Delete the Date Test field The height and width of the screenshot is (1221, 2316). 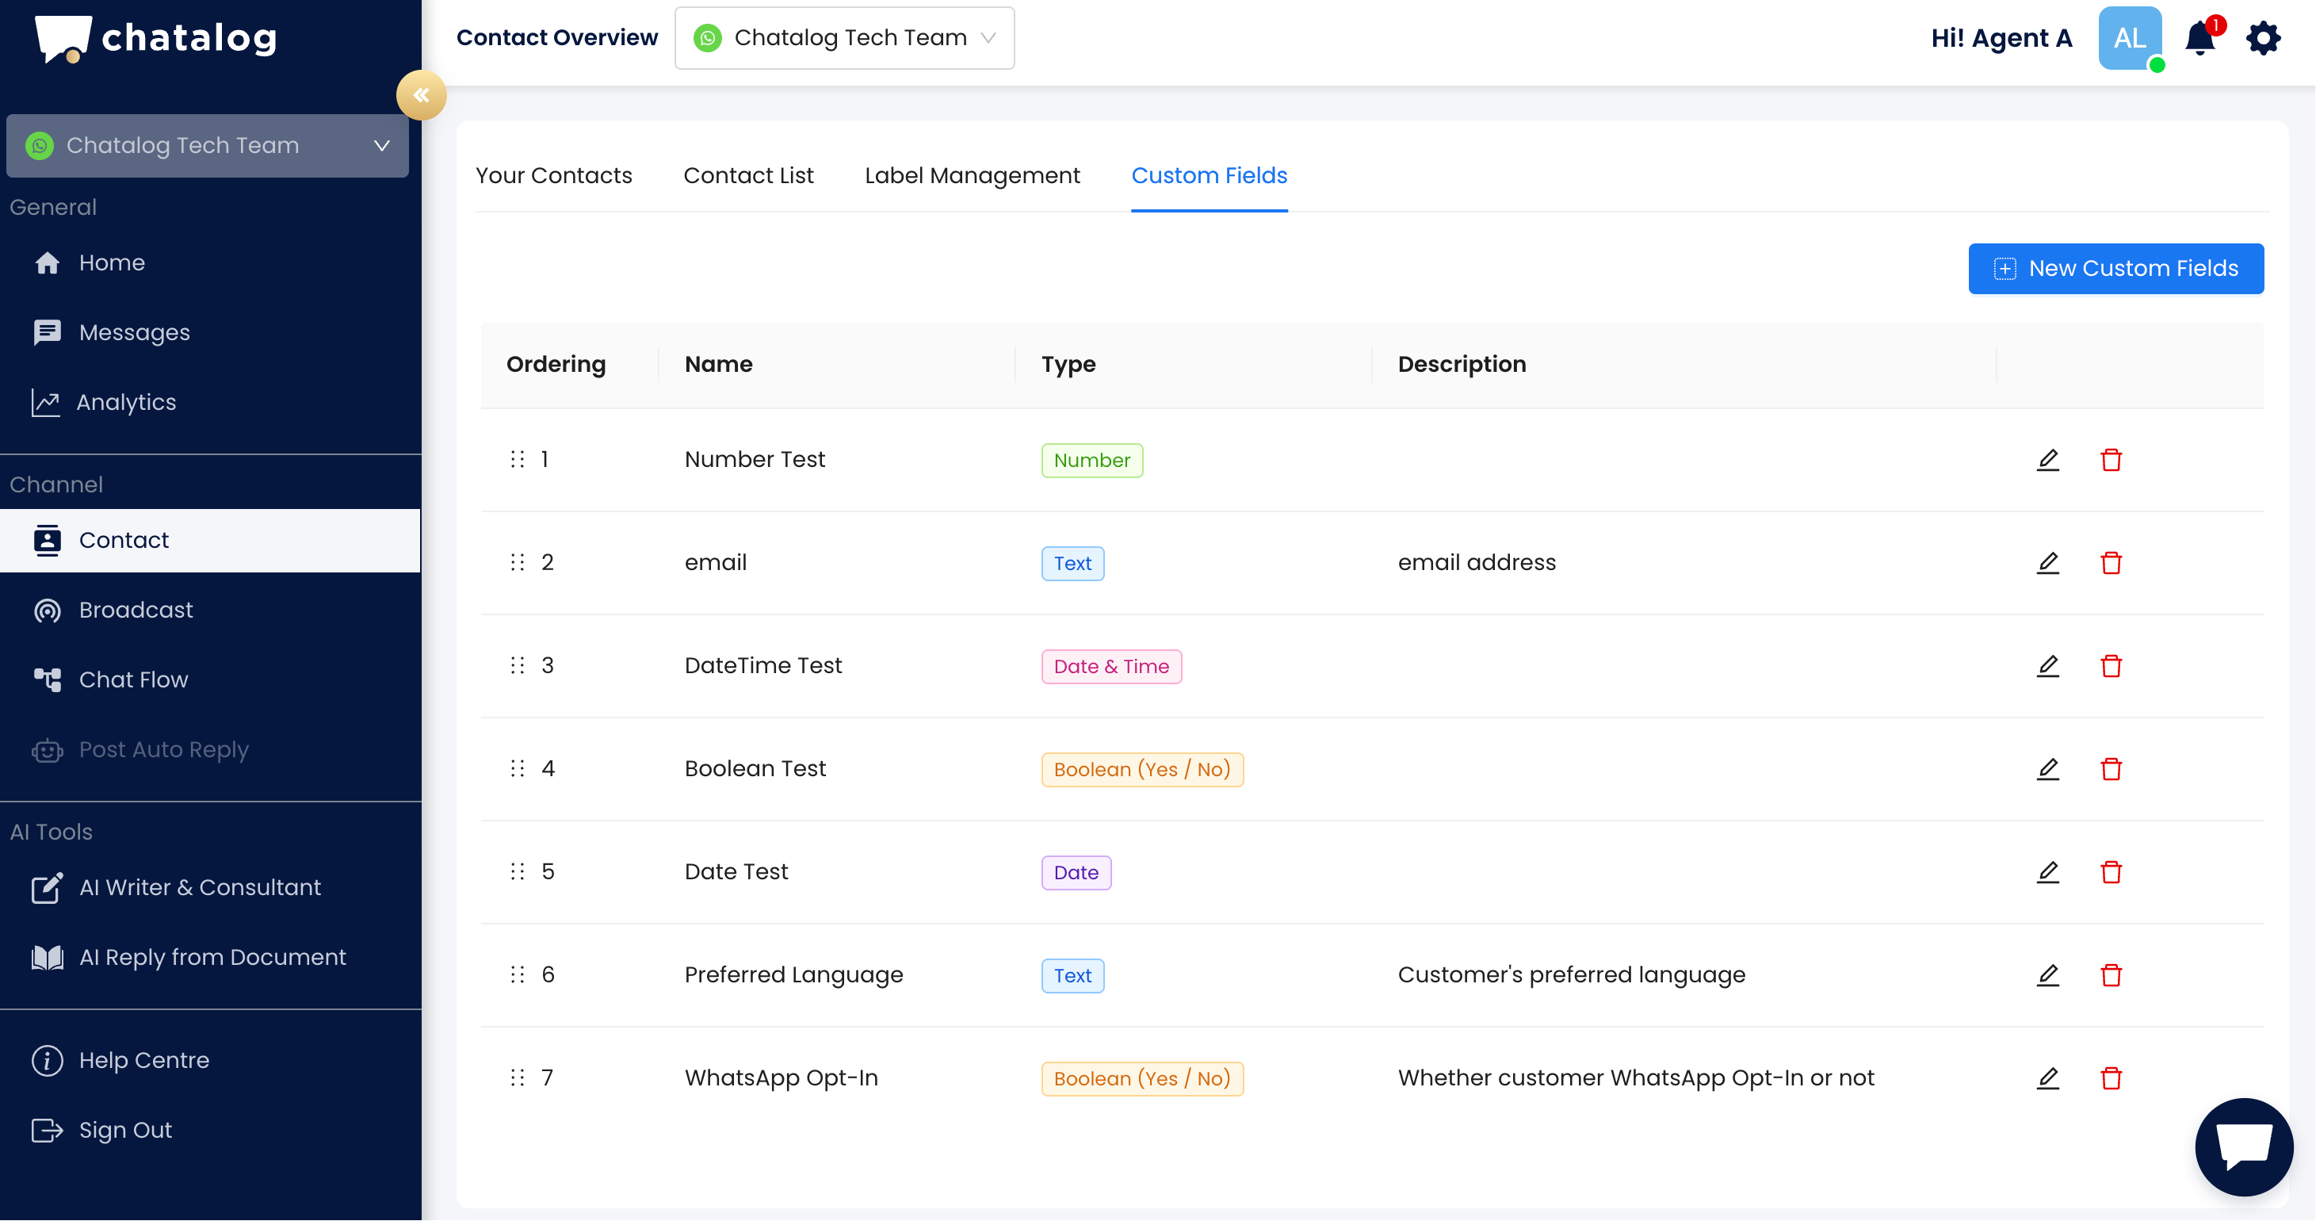click(2111, 872)
